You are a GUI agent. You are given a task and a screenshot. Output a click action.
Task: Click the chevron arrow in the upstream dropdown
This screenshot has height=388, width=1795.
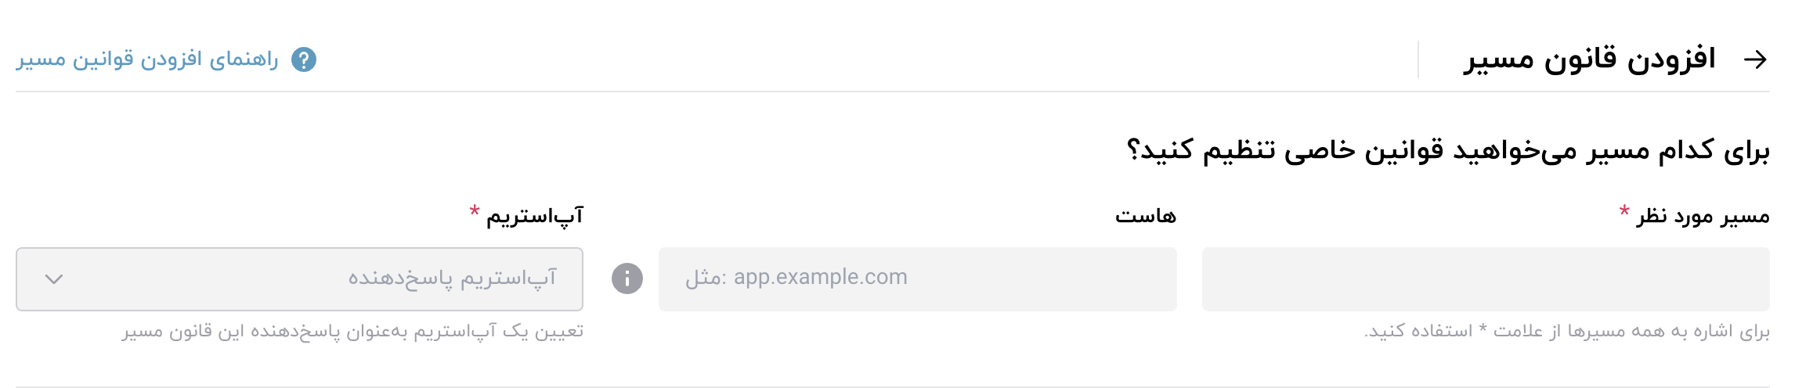click(54, 279)
